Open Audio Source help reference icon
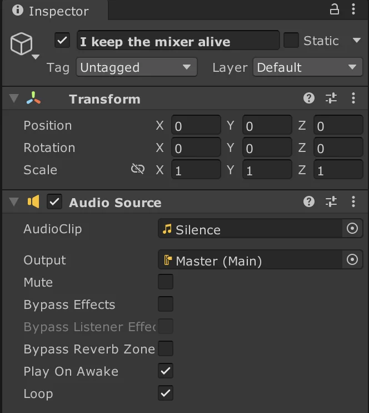 309,202
